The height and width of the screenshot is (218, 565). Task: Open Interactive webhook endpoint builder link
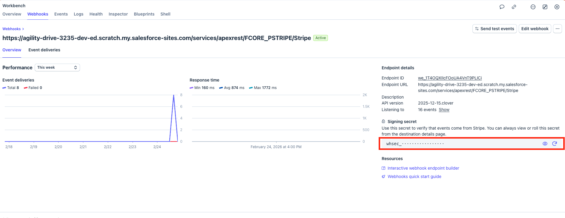click(423, 168)
